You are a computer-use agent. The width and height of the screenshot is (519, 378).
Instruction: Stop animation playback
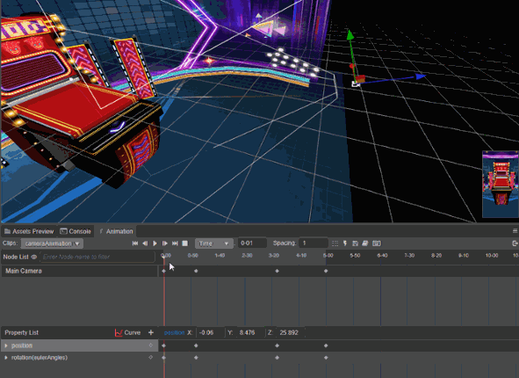coord(185,244)
